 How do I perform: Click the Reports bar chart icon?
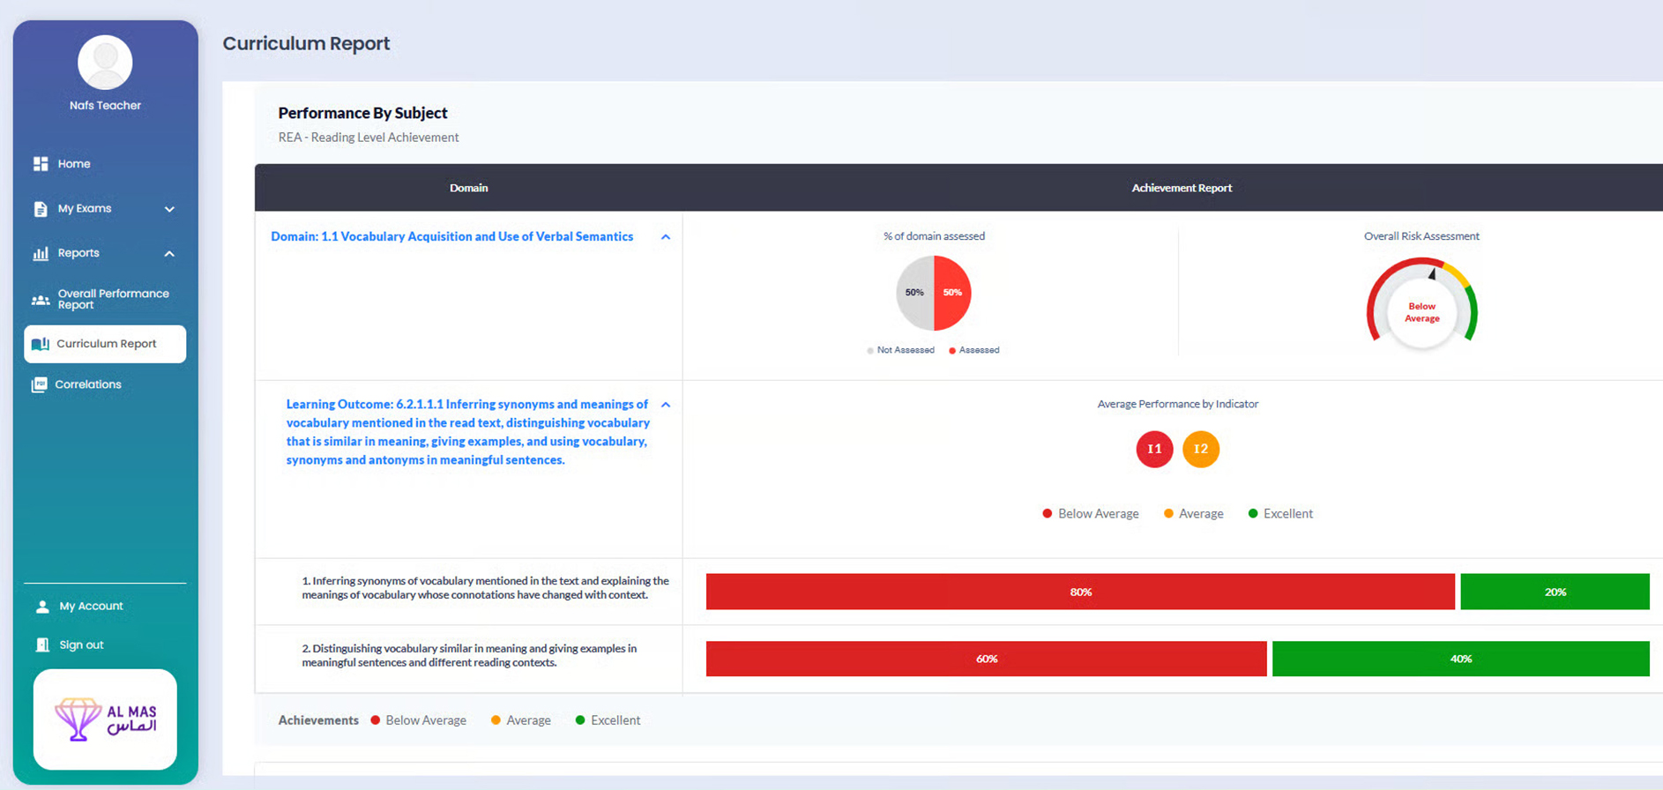click(x=41, y=254)
